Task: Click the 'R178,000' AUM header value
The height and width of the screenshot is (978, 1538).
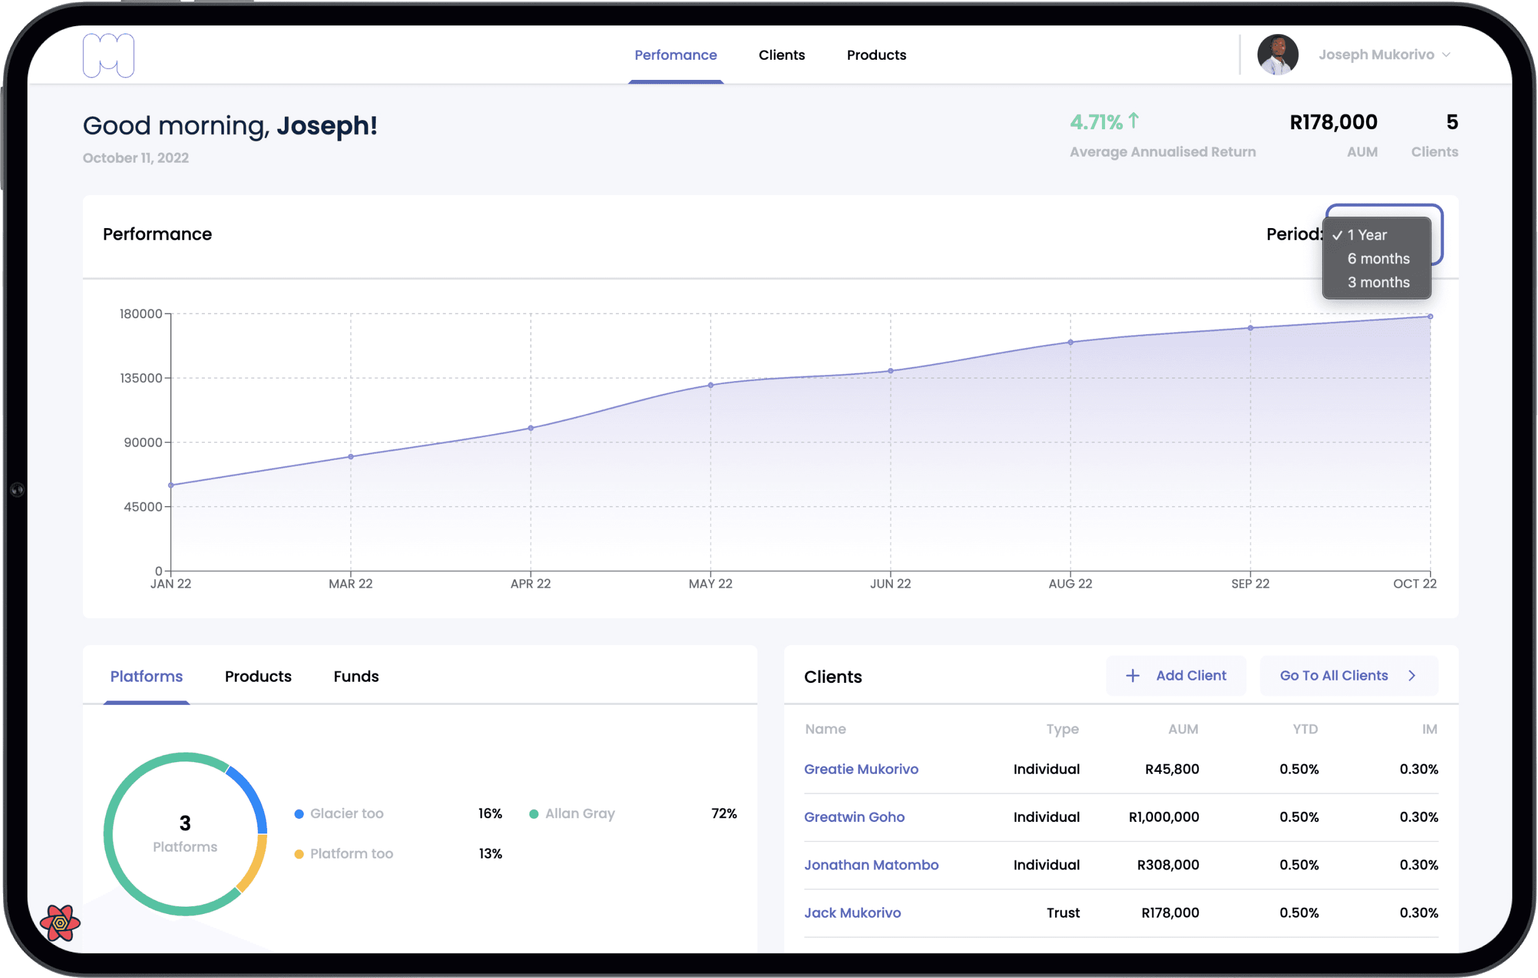Action: point(1333,122)
